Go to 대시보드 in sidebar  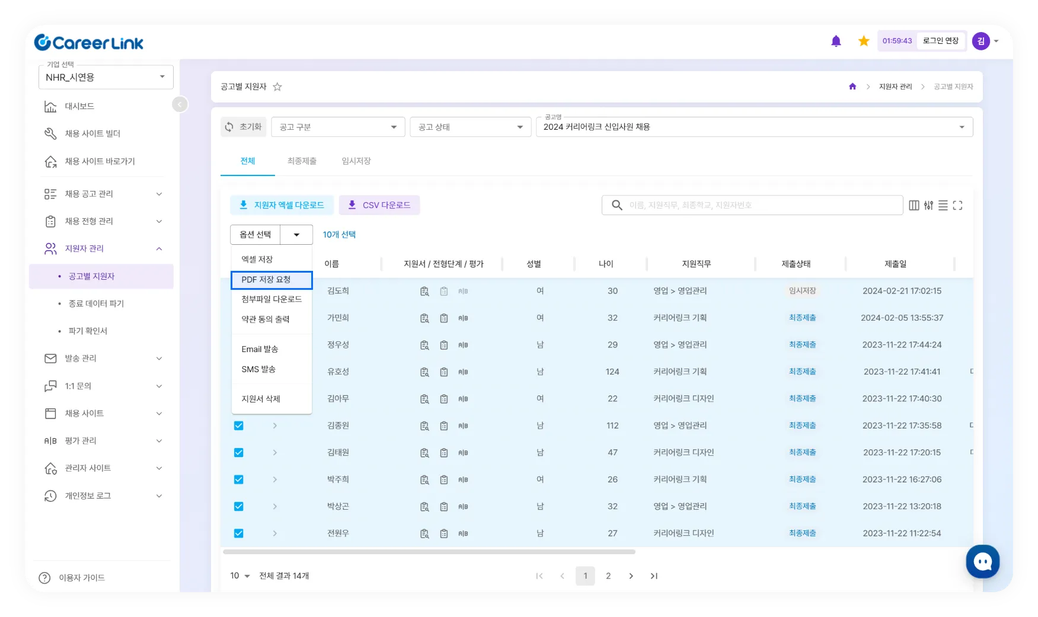[x=79, y=106]
